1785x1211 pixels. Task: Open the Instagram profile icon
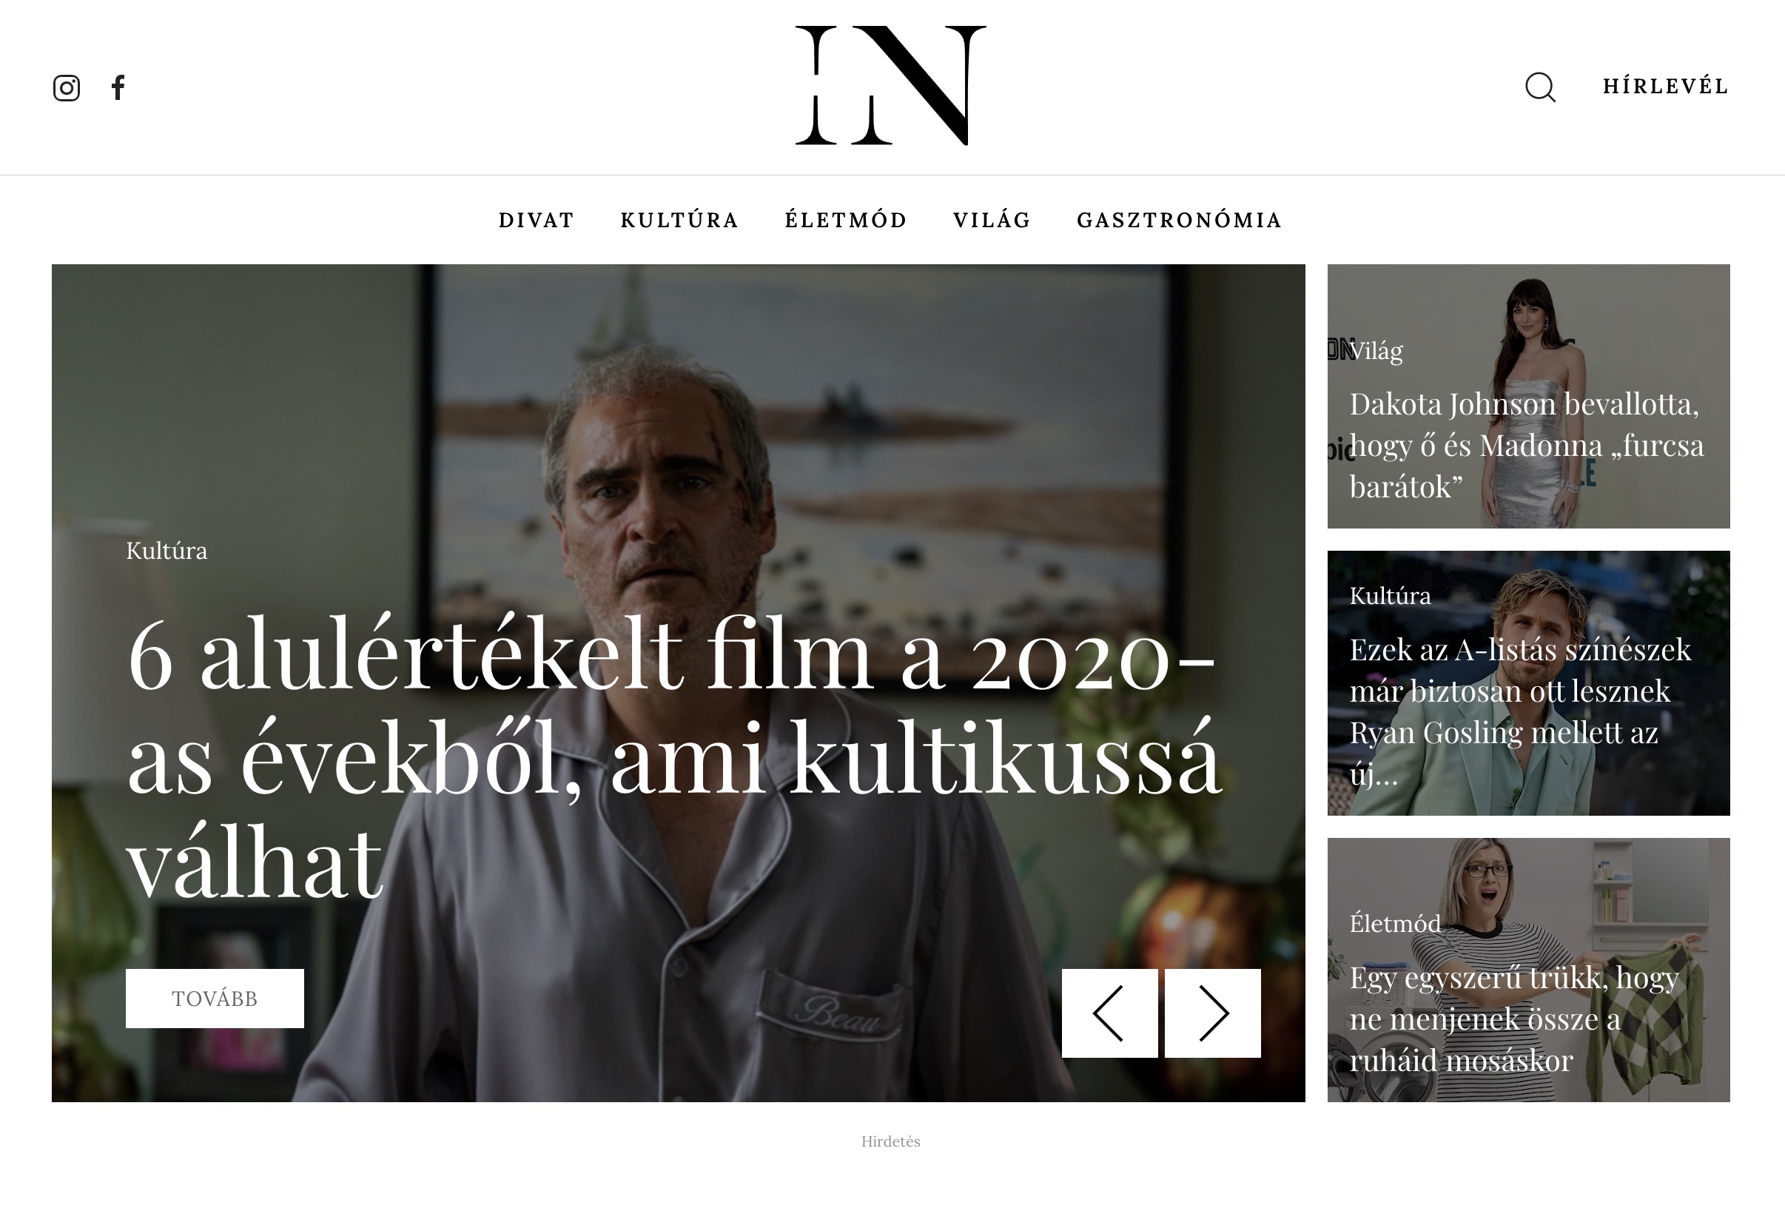[x=66, y=87]
